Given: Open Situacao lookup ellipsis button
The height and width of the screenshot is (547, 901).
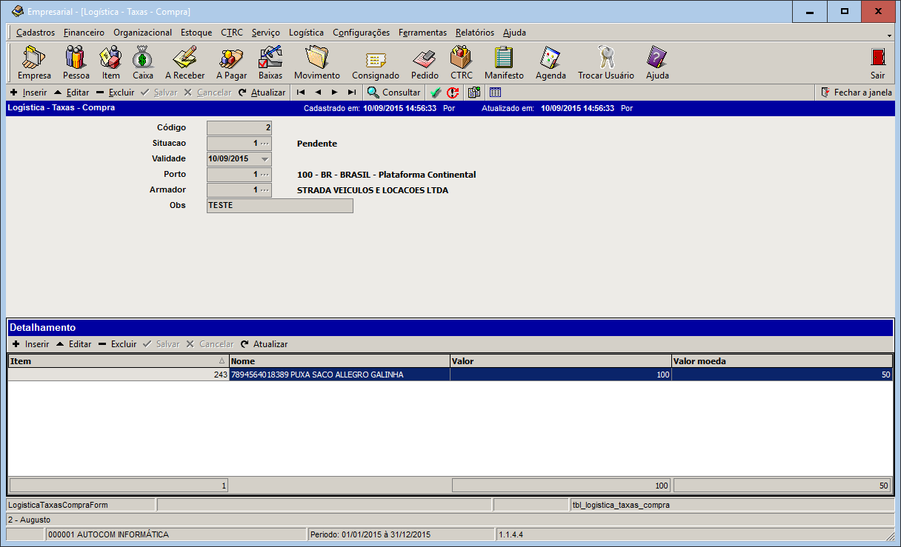Looking at the screenshot, I should [265, 144].
